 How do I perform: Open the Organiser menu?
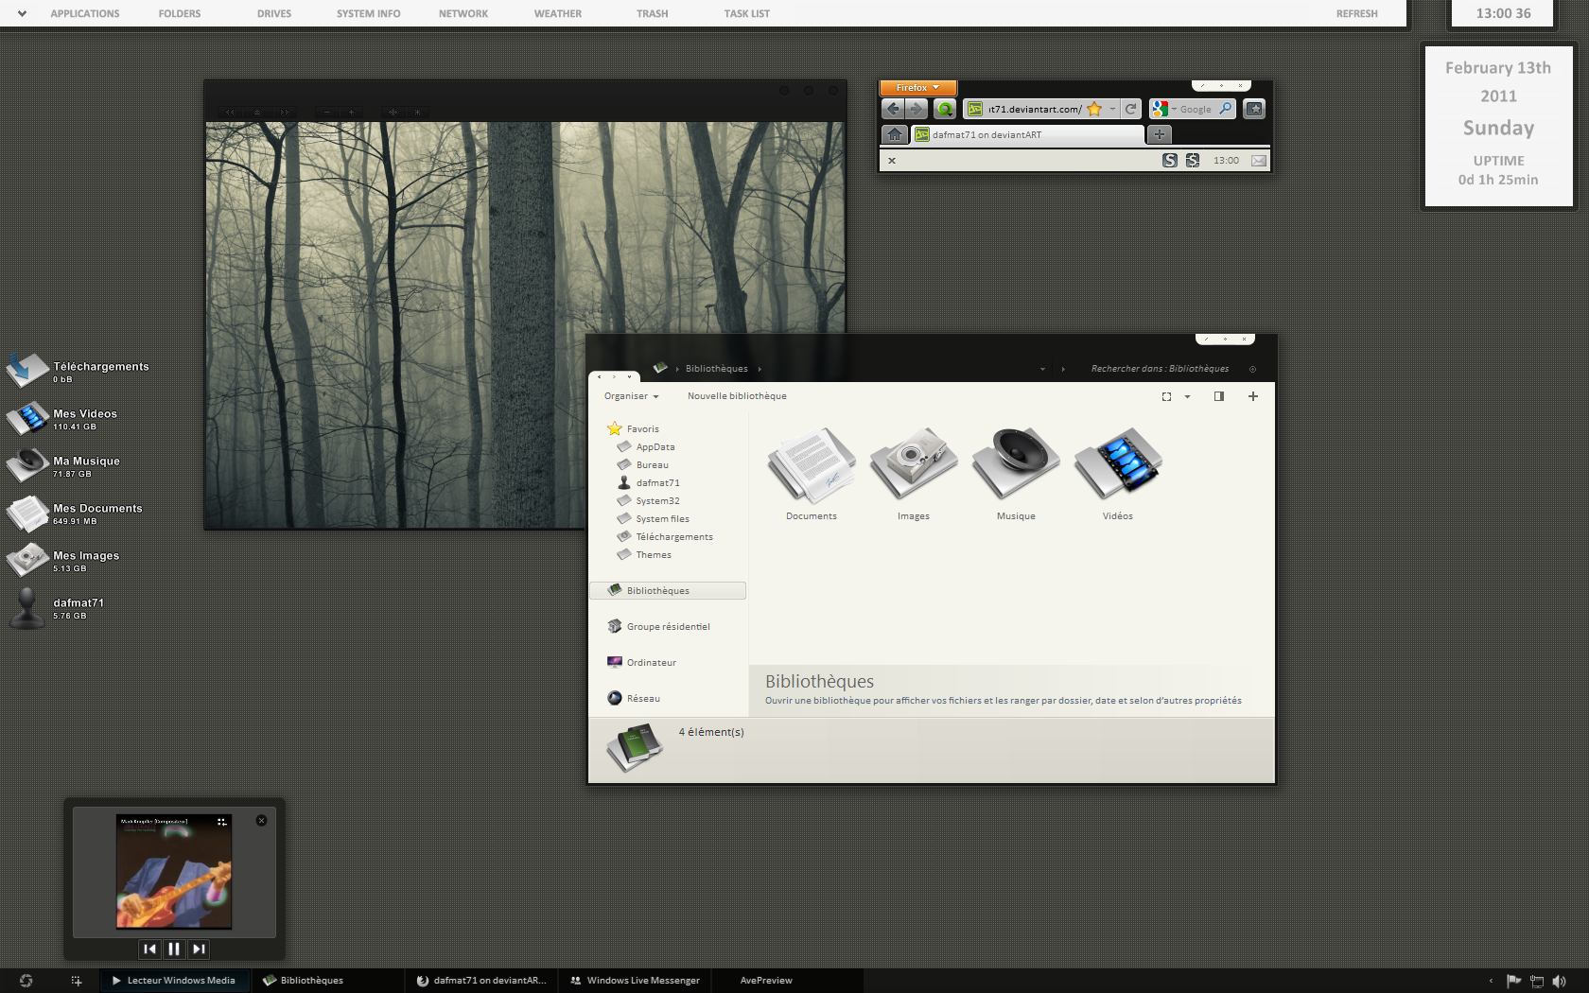(631, 396)
